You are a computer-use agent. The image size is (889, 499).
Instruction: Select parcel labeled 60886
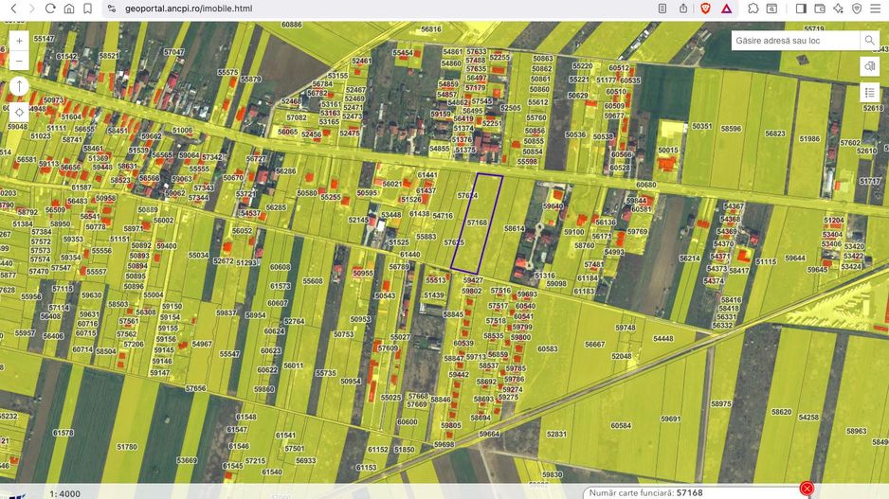point(291,25)
